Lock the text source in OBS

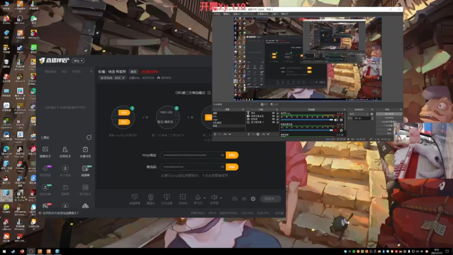click(x=277, y=113)
